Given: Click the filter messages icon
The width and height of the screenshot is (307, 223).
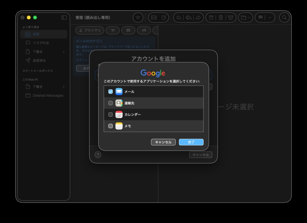Looking at the screenshot, I should (x=138, y=18).
